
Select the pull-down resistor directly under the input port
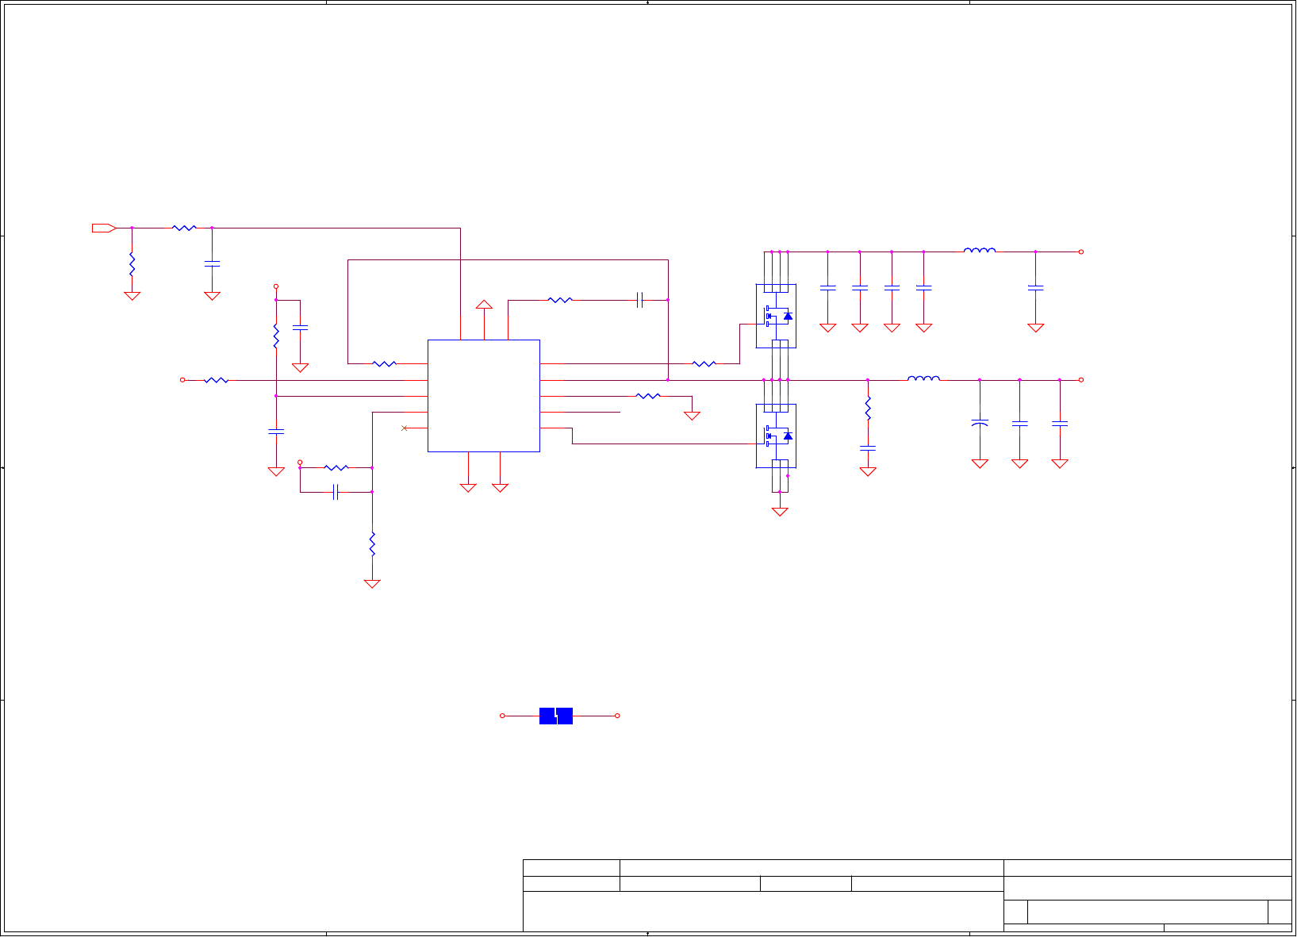click(132, 264)
